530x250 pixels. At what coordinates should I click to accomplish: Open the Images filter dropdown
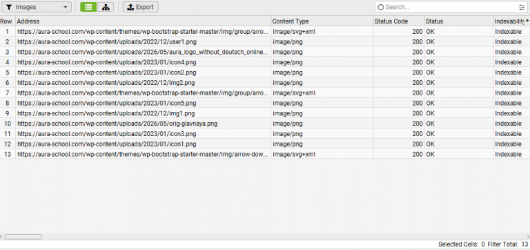point(37,7)
